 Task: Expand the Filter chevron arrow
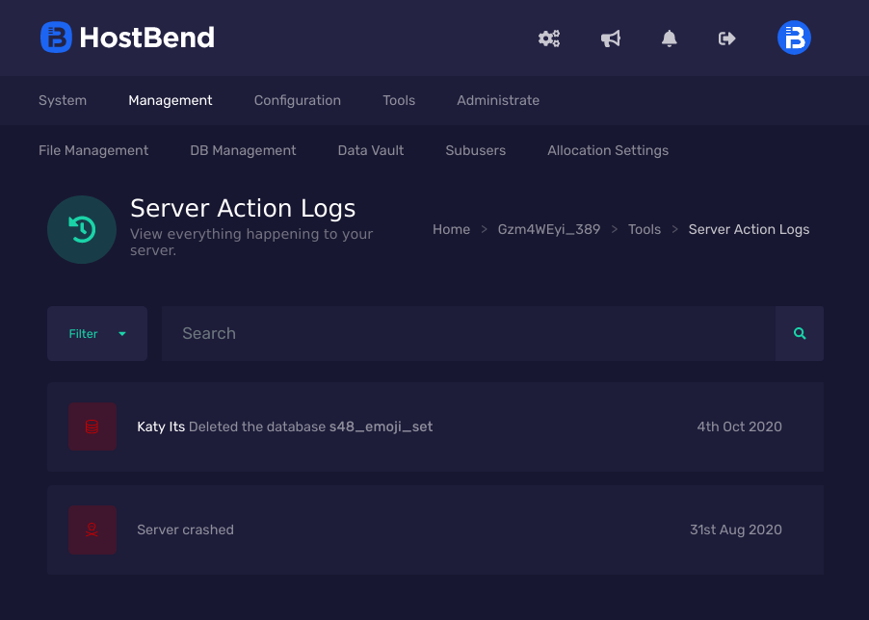tap(122, 333)
